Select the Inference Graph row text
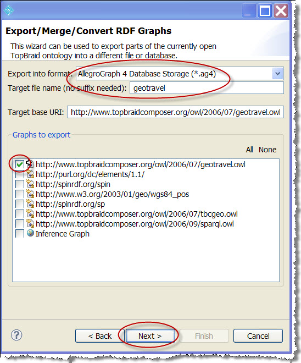301x363 pixels. 62,234
